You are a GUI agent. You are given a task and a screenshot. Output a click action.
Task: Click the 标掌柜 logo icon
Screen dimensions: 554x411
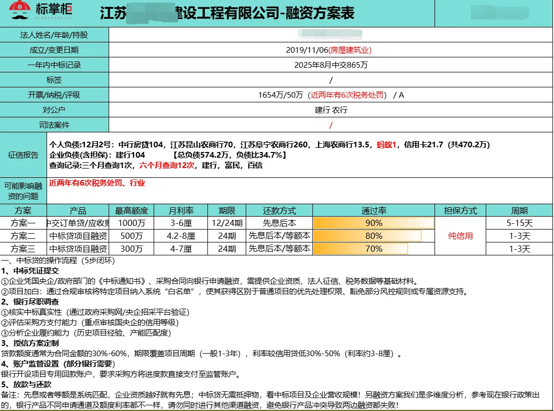20,10
